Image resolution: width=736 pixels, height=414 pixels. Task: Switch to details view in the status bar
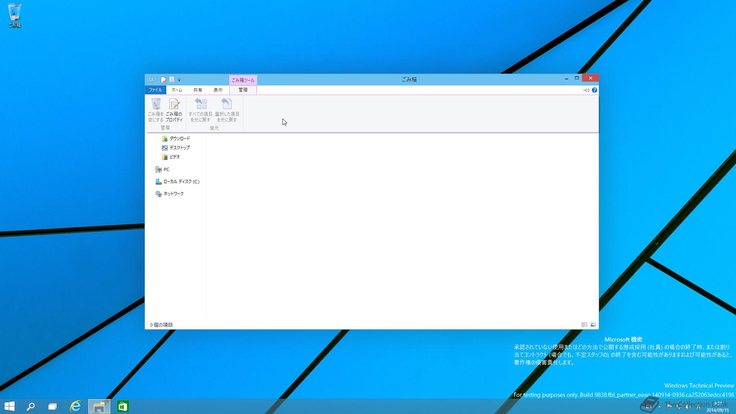coord(584,325)
